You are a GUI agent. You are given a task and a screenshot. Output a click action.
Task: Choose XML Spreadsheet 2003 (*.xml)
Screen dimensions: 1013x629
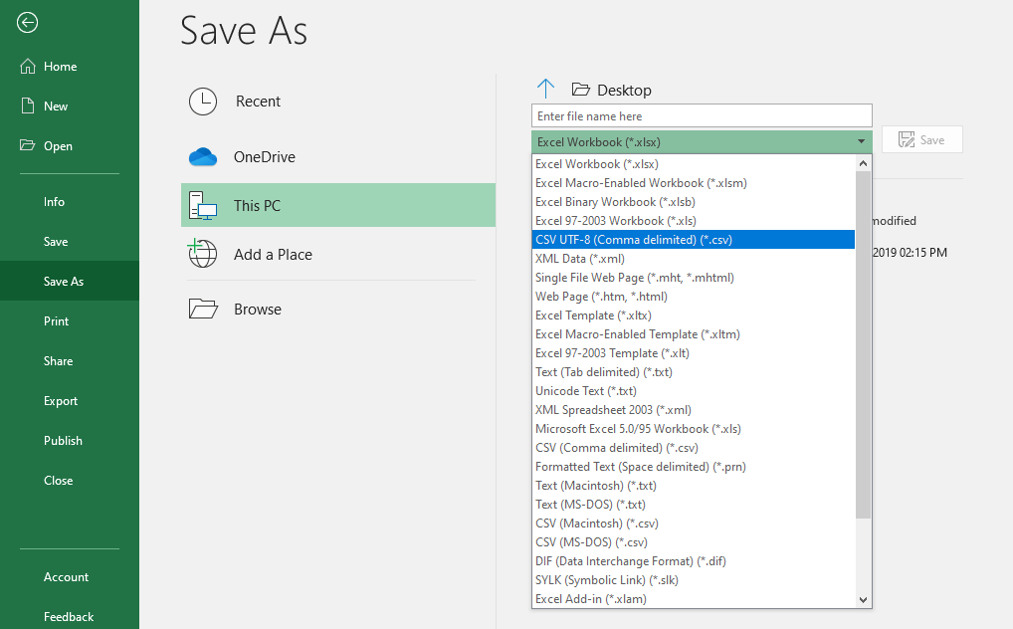(x=694, y=410)
